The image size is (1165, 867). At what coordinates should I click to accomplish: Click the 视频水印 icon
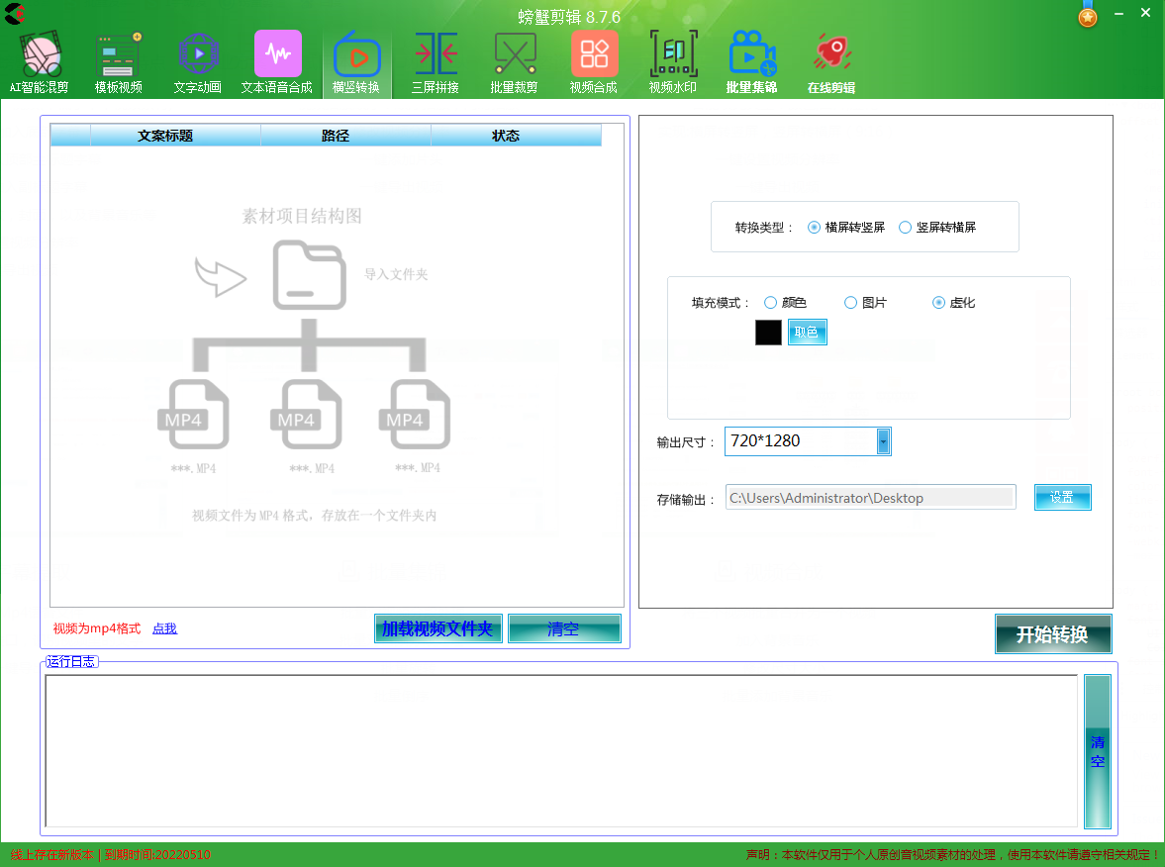[x=673, y=54]
